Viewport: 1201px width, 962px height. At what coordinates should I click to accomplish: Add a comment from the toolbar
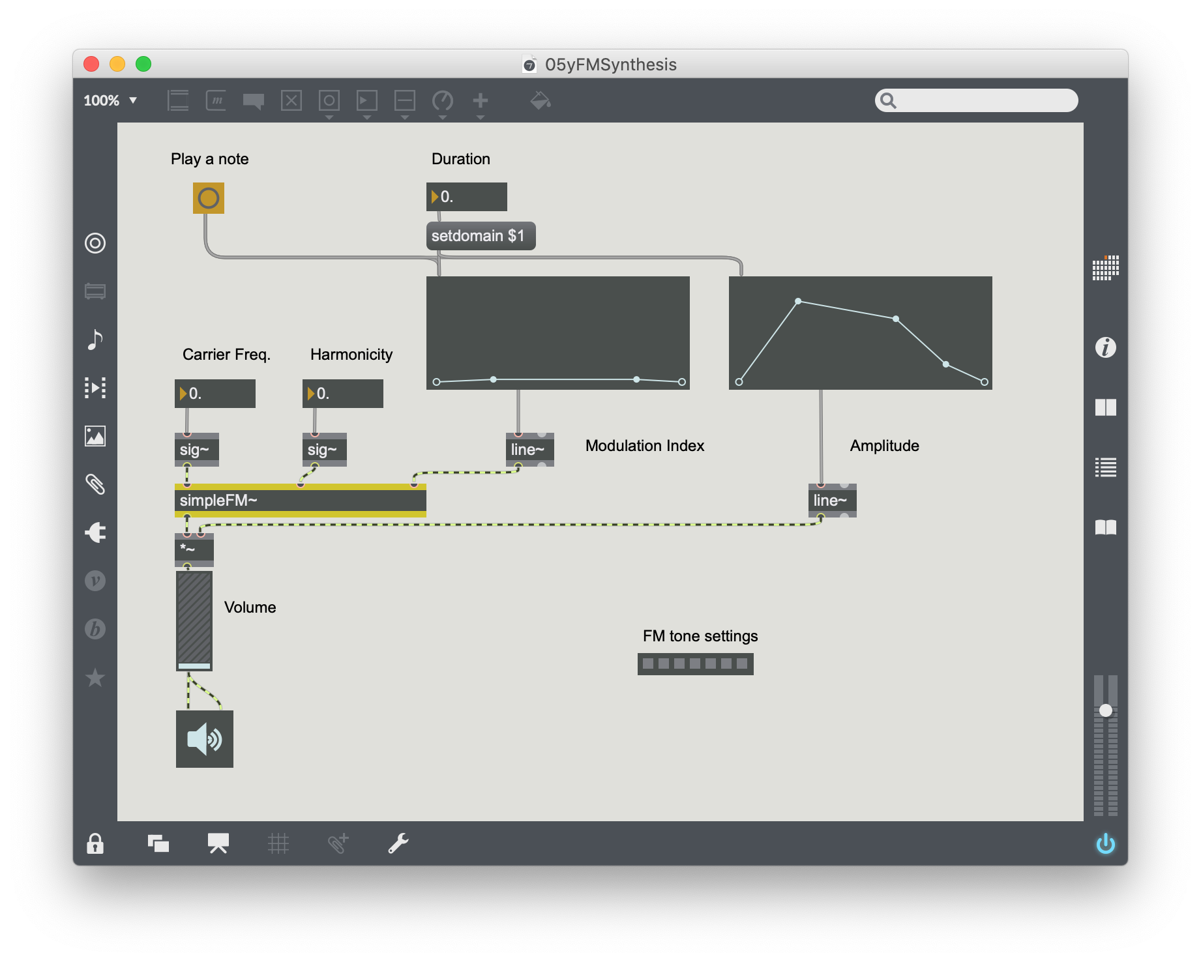(253, 100)
